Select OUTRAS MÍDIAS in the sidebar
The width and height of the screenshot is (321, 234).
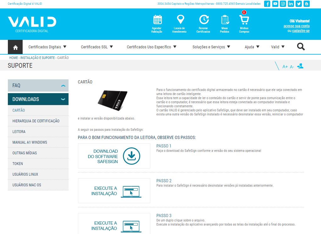click(x=38, y=153)
